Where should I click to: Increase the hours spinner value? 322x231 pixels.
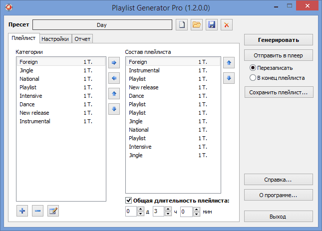pyautogui.click(x=168, y=210)
